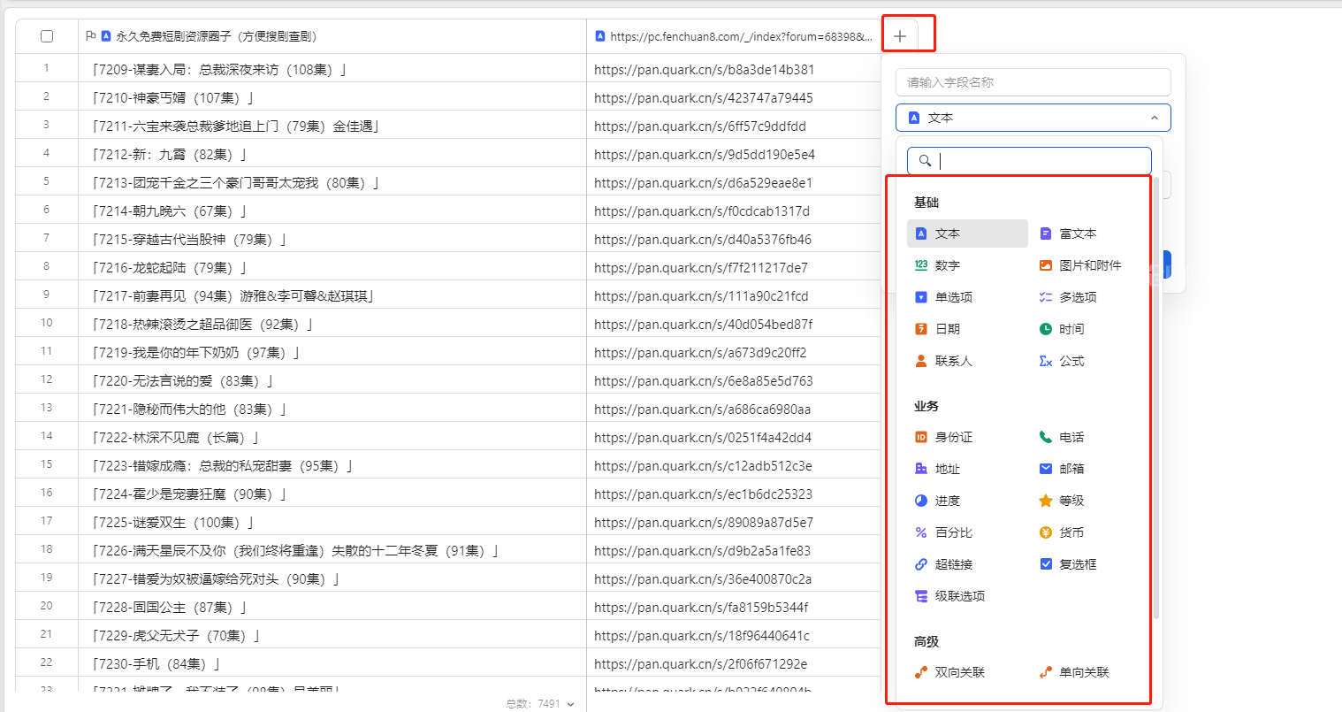Tick the select-all checkbox in header

(x=47, y=36)
